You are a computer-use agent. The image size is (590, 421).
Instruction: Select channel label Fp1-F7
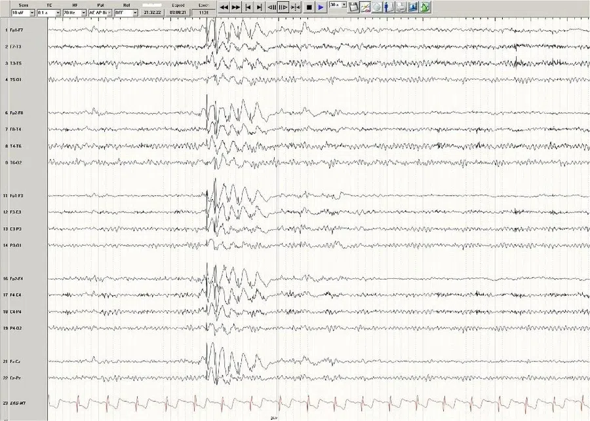point(16,29)
